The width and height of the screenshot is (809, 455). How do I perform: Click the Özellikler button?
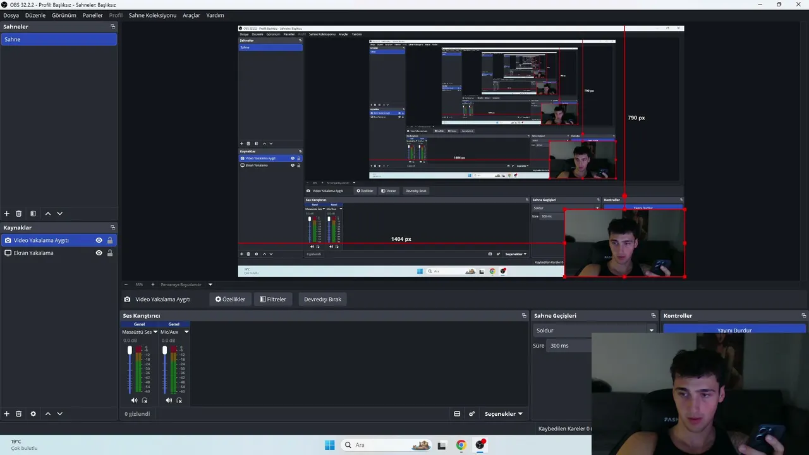coord(230,299)
